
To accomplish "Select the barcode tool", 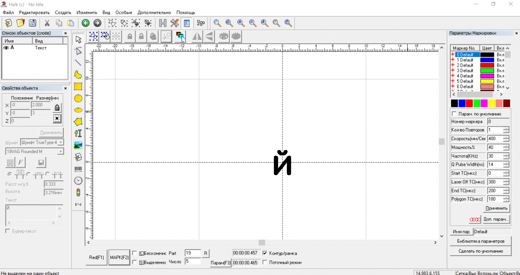I will (78, 169).
